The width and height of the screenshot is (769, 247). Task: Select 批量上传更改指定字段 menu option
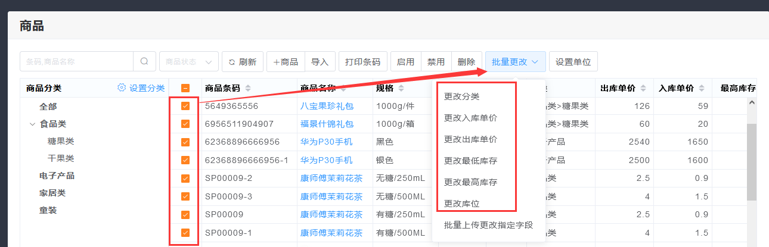488,225
